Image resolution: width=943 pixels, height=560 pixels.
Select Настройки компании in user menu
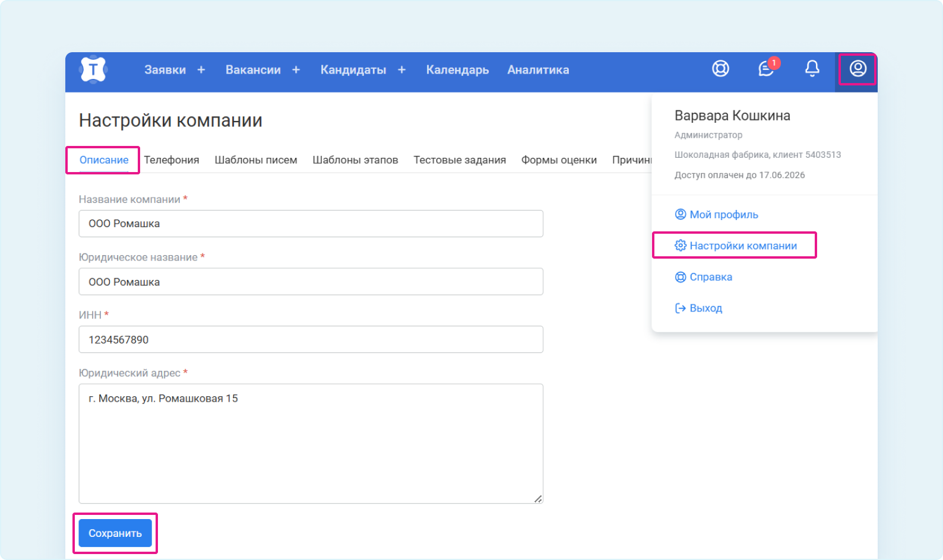tap(743, 246)
